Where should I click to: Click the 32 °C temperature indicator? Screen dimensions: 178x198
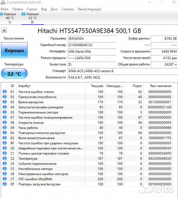click(14, 74)
